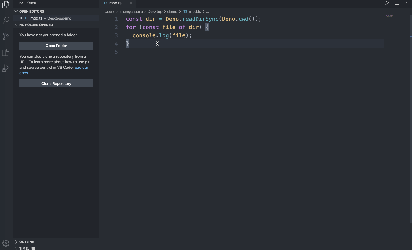This screenshot has height=250, width=412.
Task: Split the editor to the right
Action: point(397,3)
